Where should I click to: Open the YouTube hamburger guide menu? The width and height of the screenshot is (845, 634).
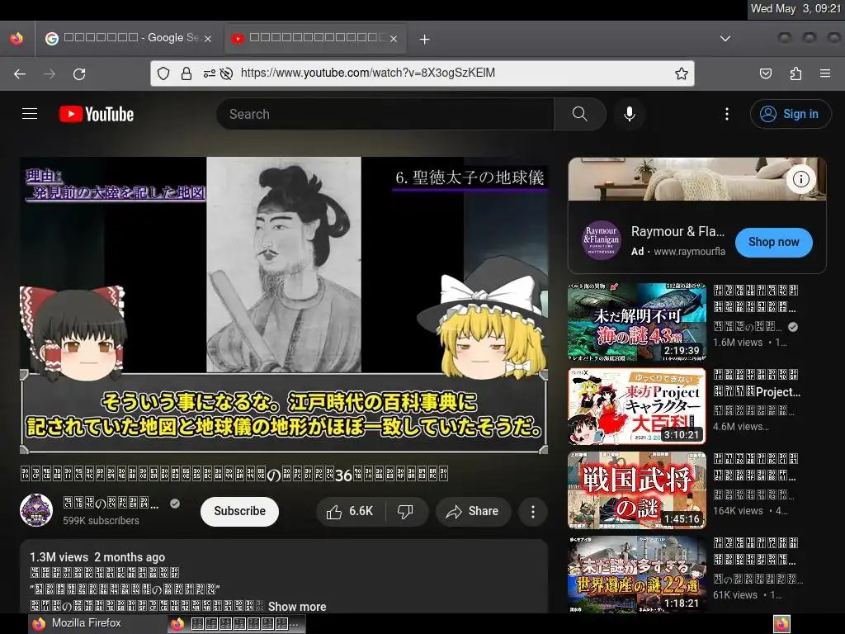30,114
